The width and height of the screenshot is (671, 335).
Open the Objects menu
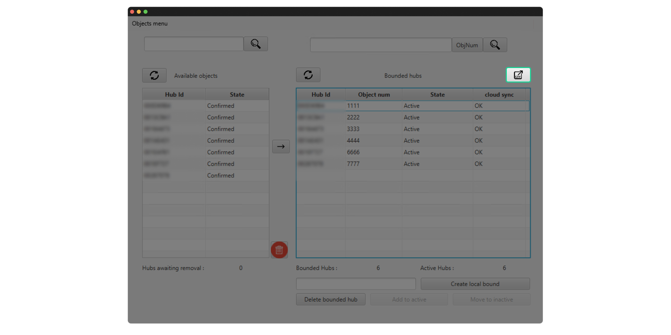150,23
